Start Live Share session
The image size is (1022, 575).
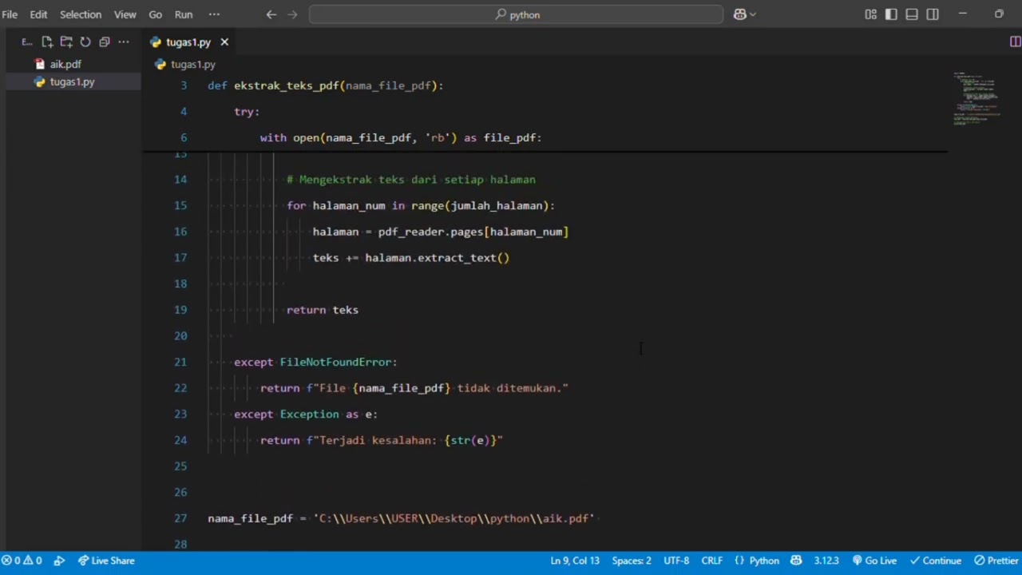pyautogui.click(x=106, y=561)
